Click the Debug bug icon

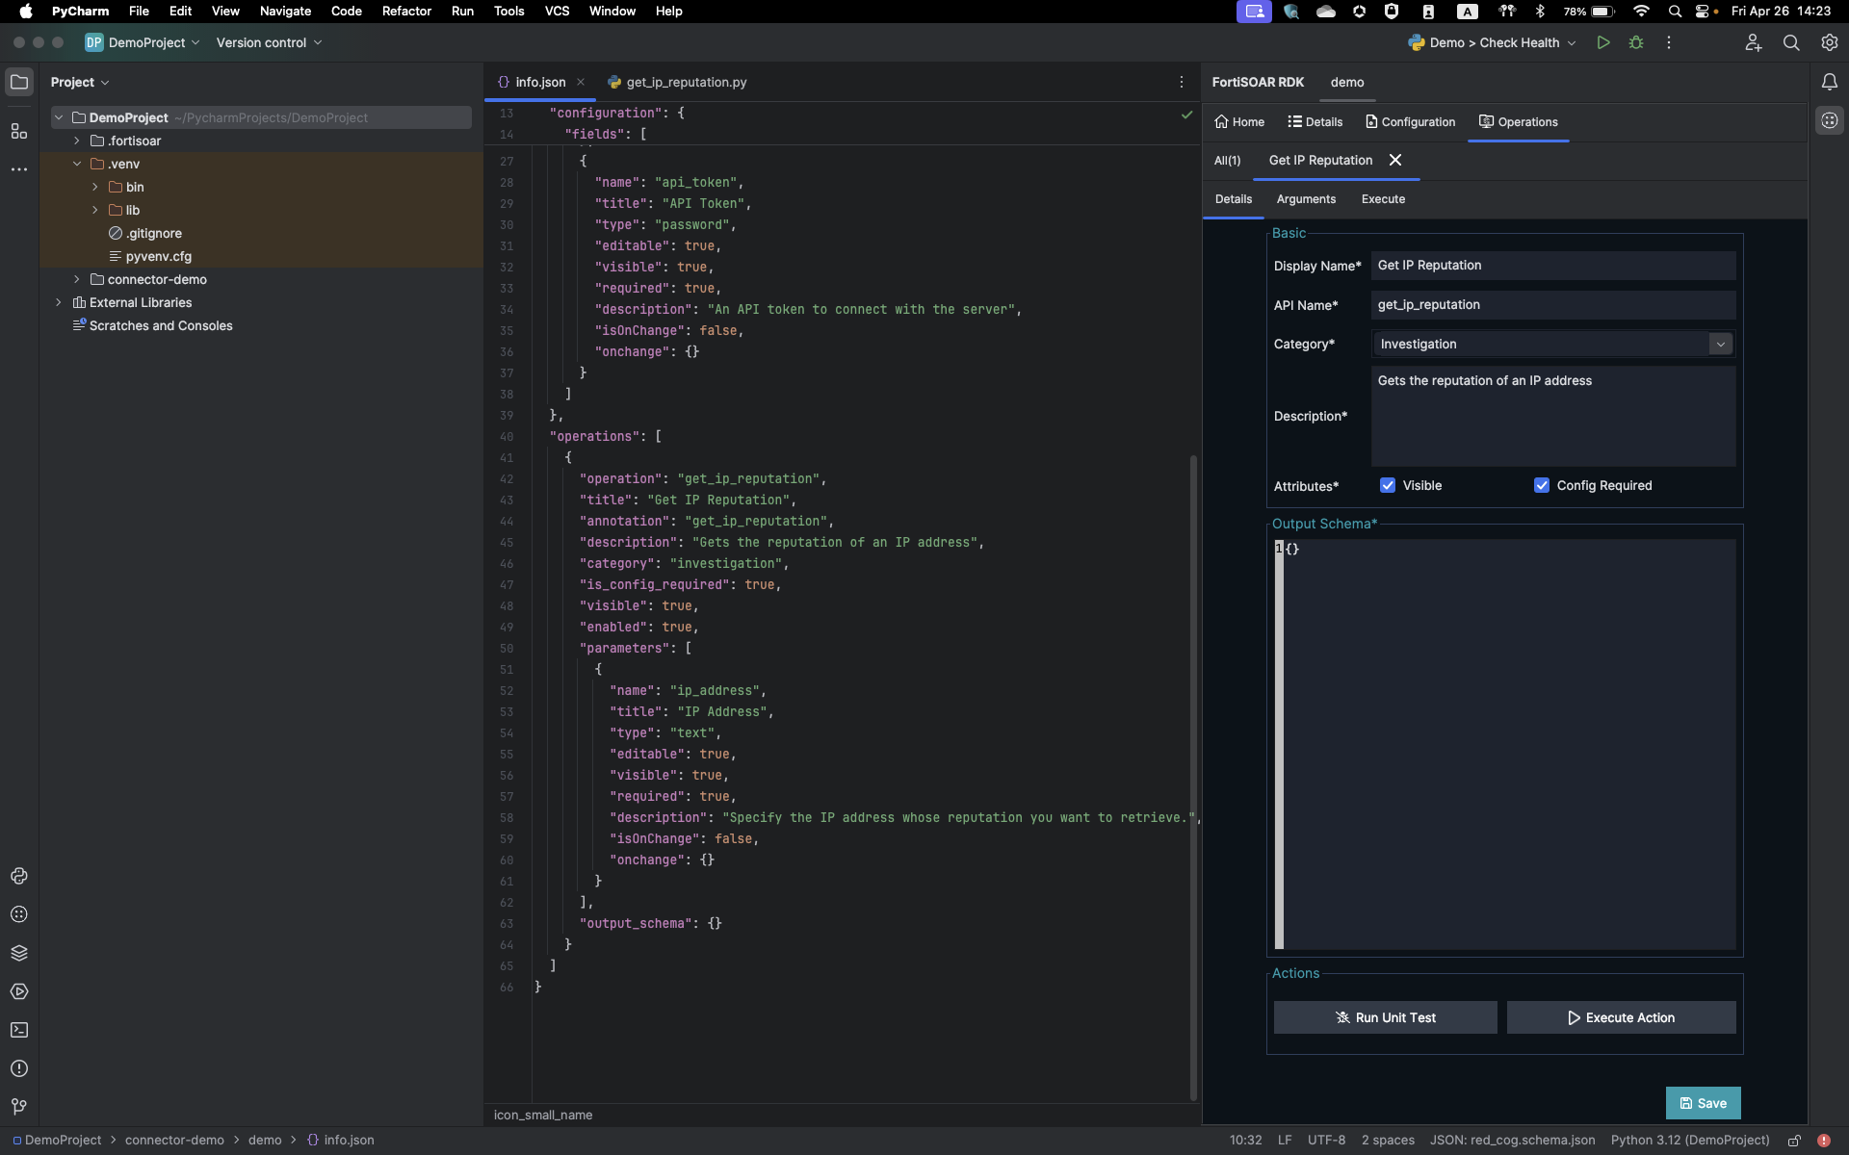[x=1636, y=42]
